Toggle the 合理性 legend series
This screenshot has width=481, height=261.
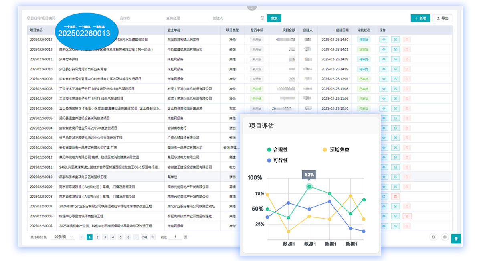[277, 150]
